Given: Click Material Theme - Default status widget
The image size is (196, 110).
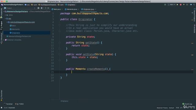Looking at the screenshot, I should [165, 108].
